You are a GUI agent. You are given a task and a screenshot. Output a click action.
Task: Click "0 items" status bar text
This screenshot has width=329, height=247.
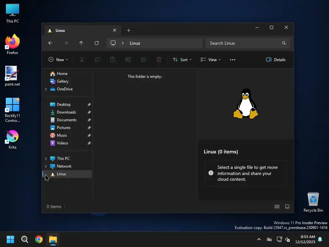tap(54, 207)
